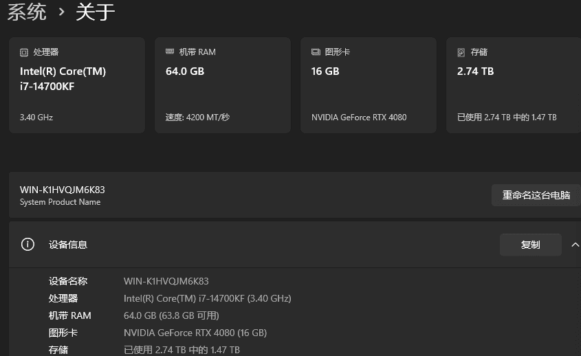
Task: Click the System Product Name banner
Action: pyautogui.click(x=295, y=195)
